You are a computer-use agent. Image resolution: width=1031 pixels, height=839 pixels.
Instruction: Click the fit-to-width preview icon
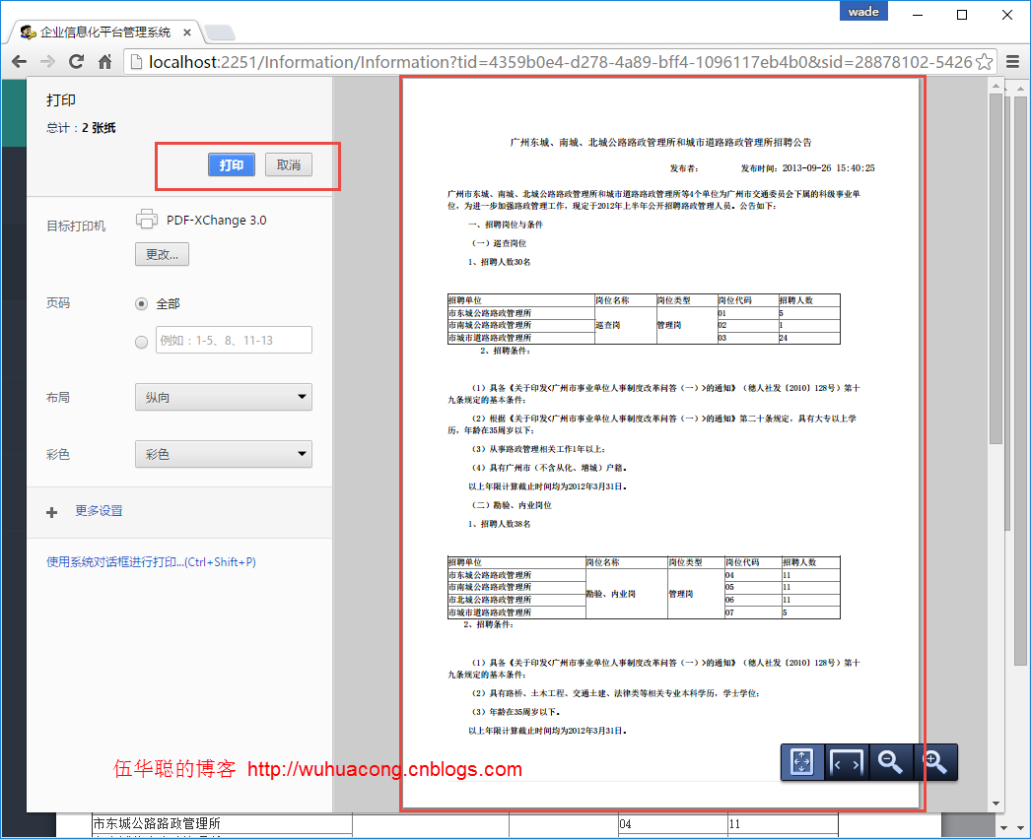847,762
